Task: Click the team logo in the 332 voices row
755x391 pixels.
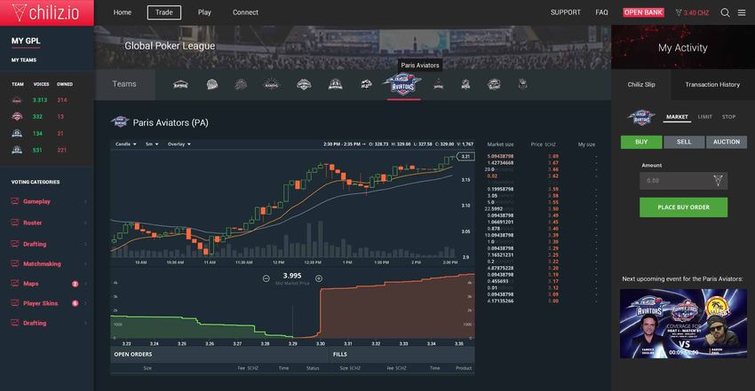Action: pos(17,116)
